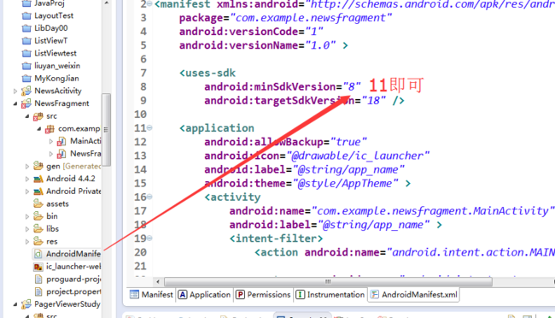The image size is (555, 318).
Task: Open the LayoutTest project folder icon
Action: (26, 16)
